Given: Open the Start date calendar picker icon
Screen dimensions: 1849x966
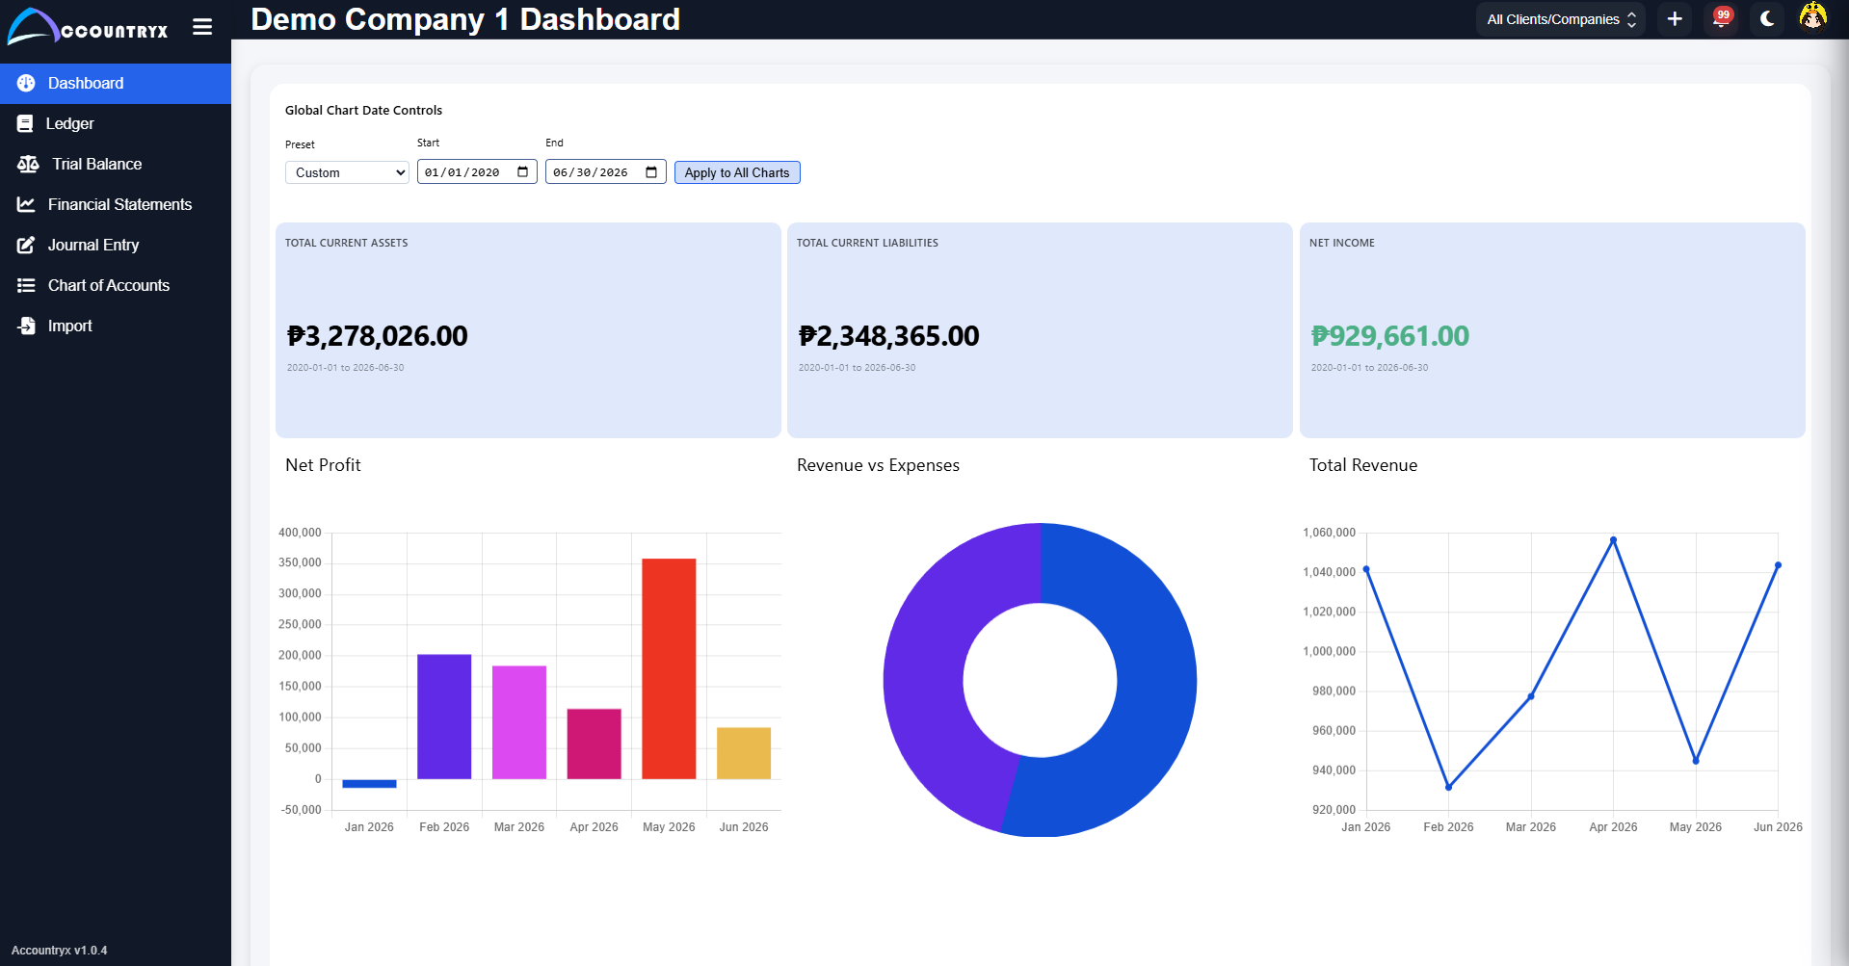Looking at the screenshot, I should (523, 172).
